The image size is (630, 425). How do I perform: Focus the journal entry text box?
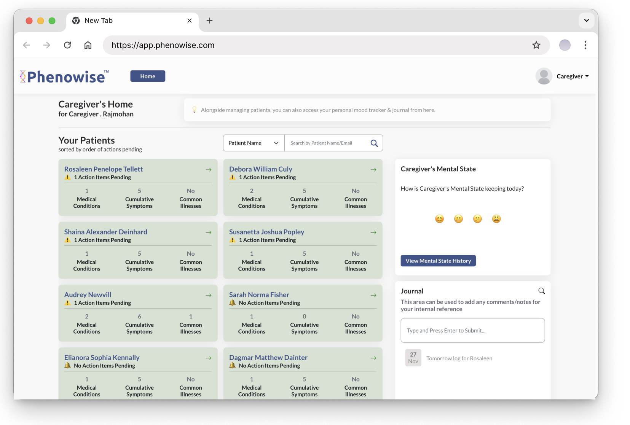point(472,330)
